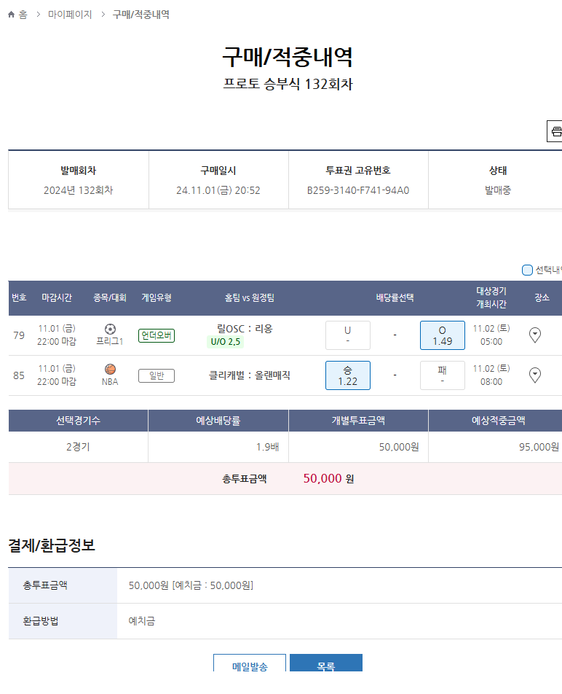Screen dimensions: 562x694
Task: Open venue location pin for match 79
Action: pyautogui.click(x=535, y=335)
